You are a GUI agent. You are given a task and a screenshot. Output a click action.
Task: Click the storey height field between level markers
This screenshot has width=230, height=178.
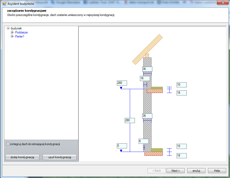point(130,121)
